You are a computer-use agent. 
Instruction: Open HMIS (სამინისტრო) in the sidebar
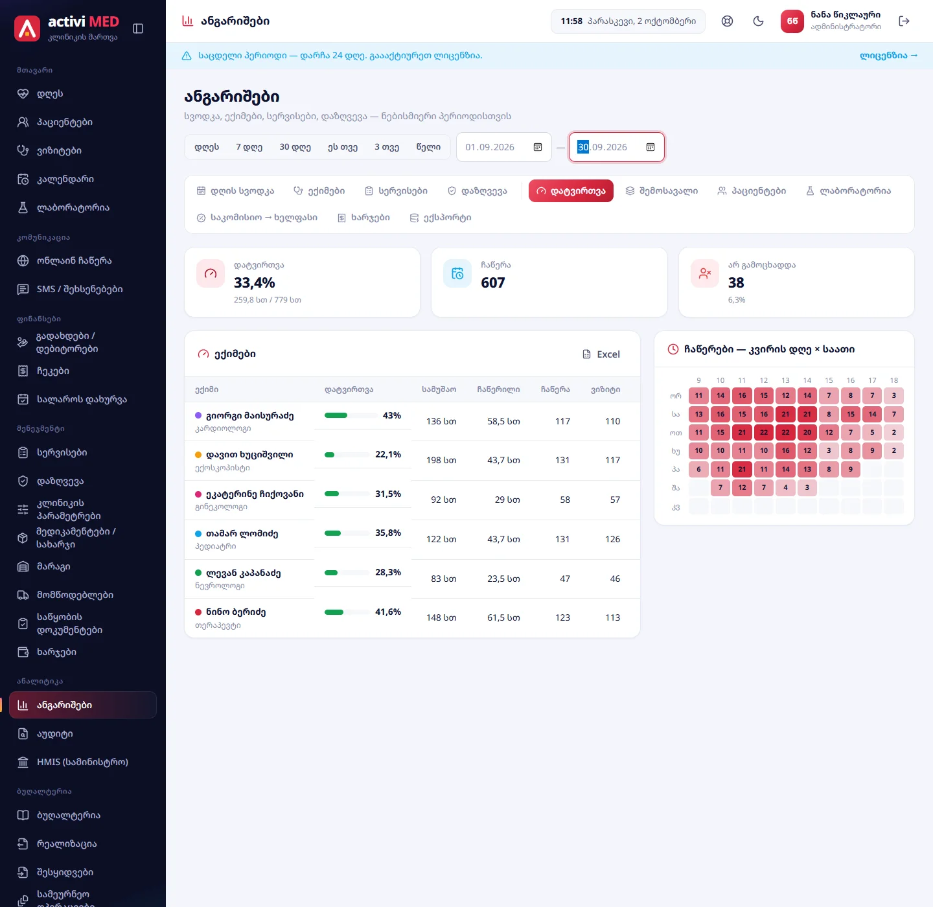(83, 763)
